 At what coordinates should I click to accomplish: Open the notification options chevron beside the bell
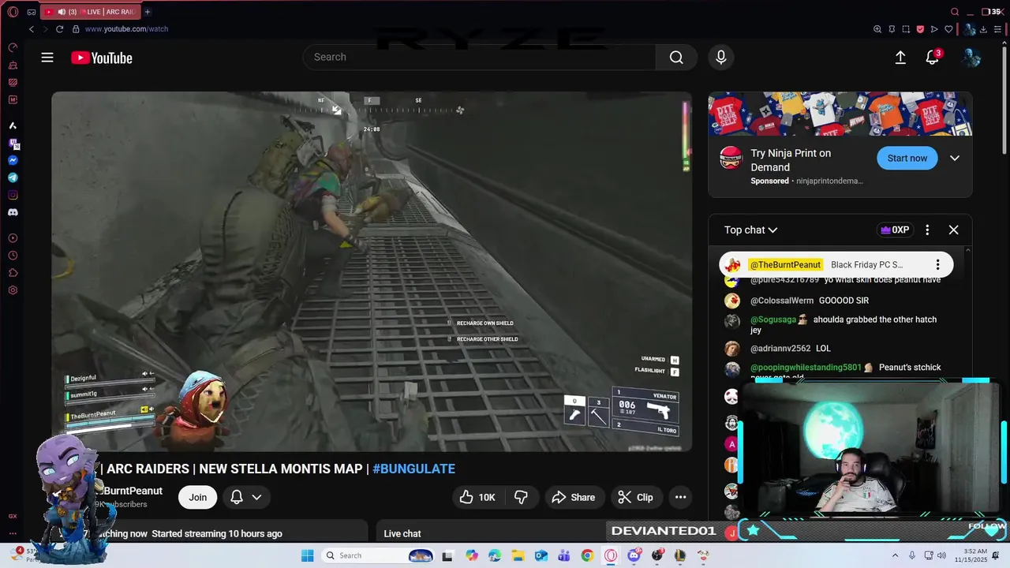pos(256,497)
